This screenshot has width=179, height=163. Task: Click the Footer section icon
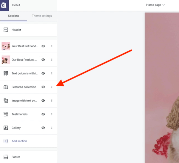[6, 157]
